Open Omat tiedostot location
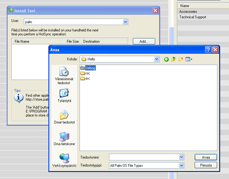The height and width of the screenshot is (179, 229). point(64,117)
